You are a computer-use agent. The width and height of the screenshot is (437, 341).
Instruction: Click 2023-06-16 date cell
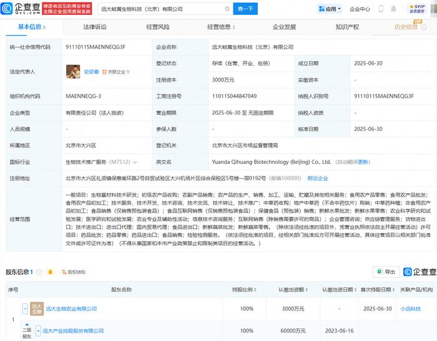[x=339, y=330]
